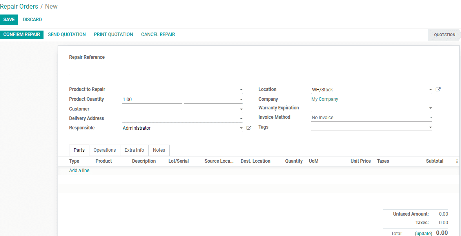
Task: Click update next to the Total amount
Action: (423, 233)
